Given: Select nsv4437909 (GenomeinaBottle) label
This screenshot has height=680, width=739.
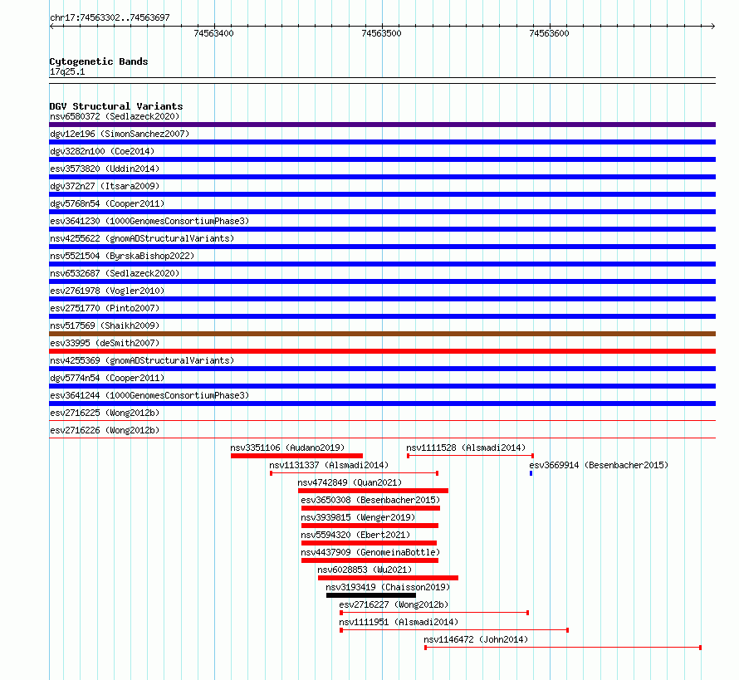Looking at the screenshot, I should (x=370, y=552).
